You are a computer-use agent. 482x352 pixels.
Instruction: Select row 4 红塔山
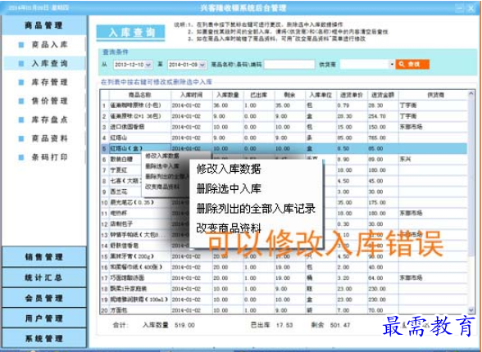[284, 138]
